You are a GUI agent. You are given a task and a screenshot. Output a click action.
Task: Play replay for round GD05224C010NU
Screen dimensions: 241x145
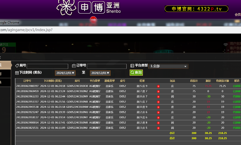(x=158, y=112)
